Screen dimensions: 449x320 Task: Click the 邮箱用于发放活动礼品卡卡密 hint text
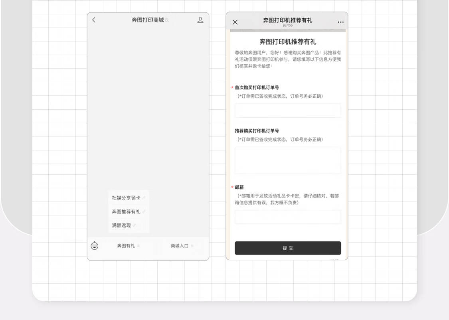coord(287,199)
